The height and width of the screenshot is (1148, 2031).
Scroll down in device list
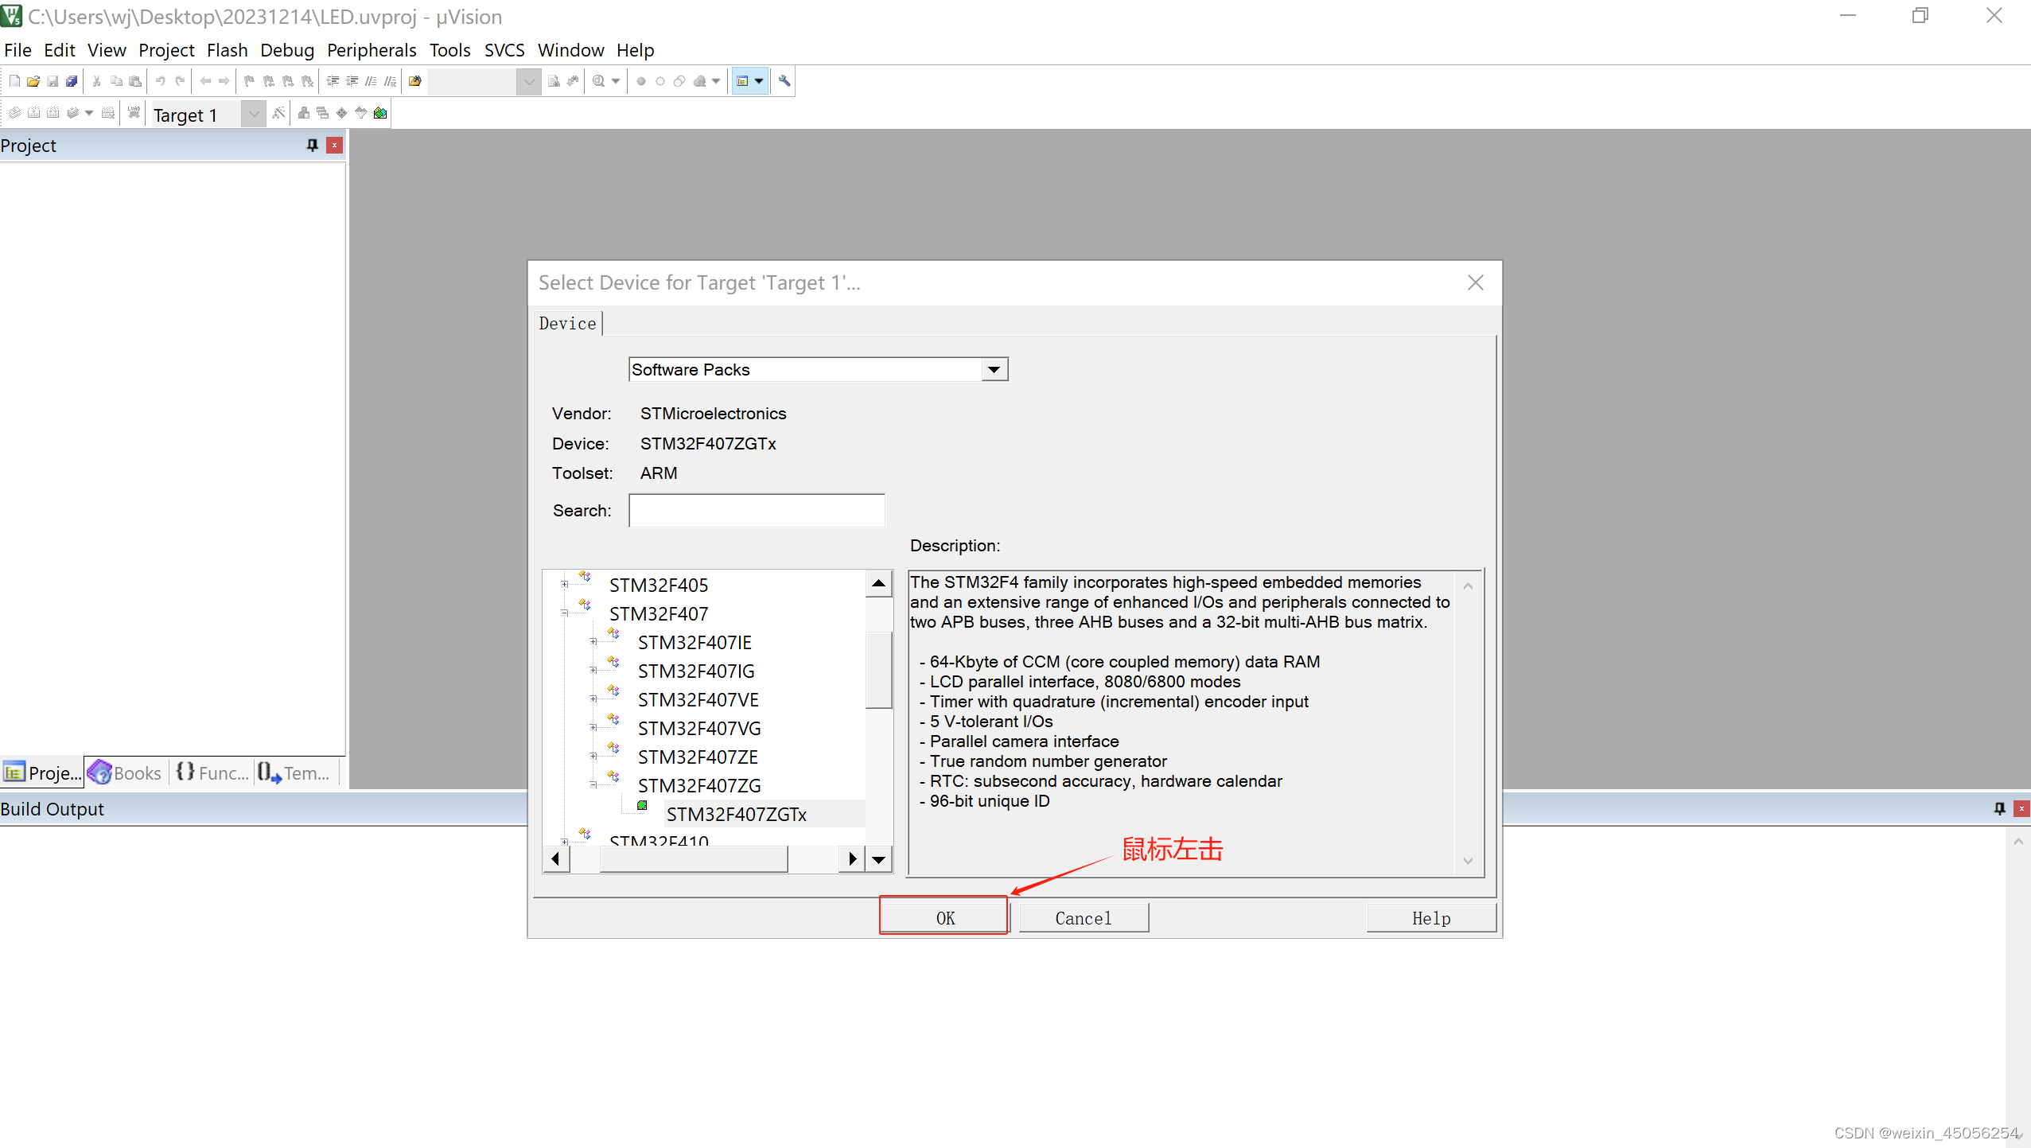[879, 859]
